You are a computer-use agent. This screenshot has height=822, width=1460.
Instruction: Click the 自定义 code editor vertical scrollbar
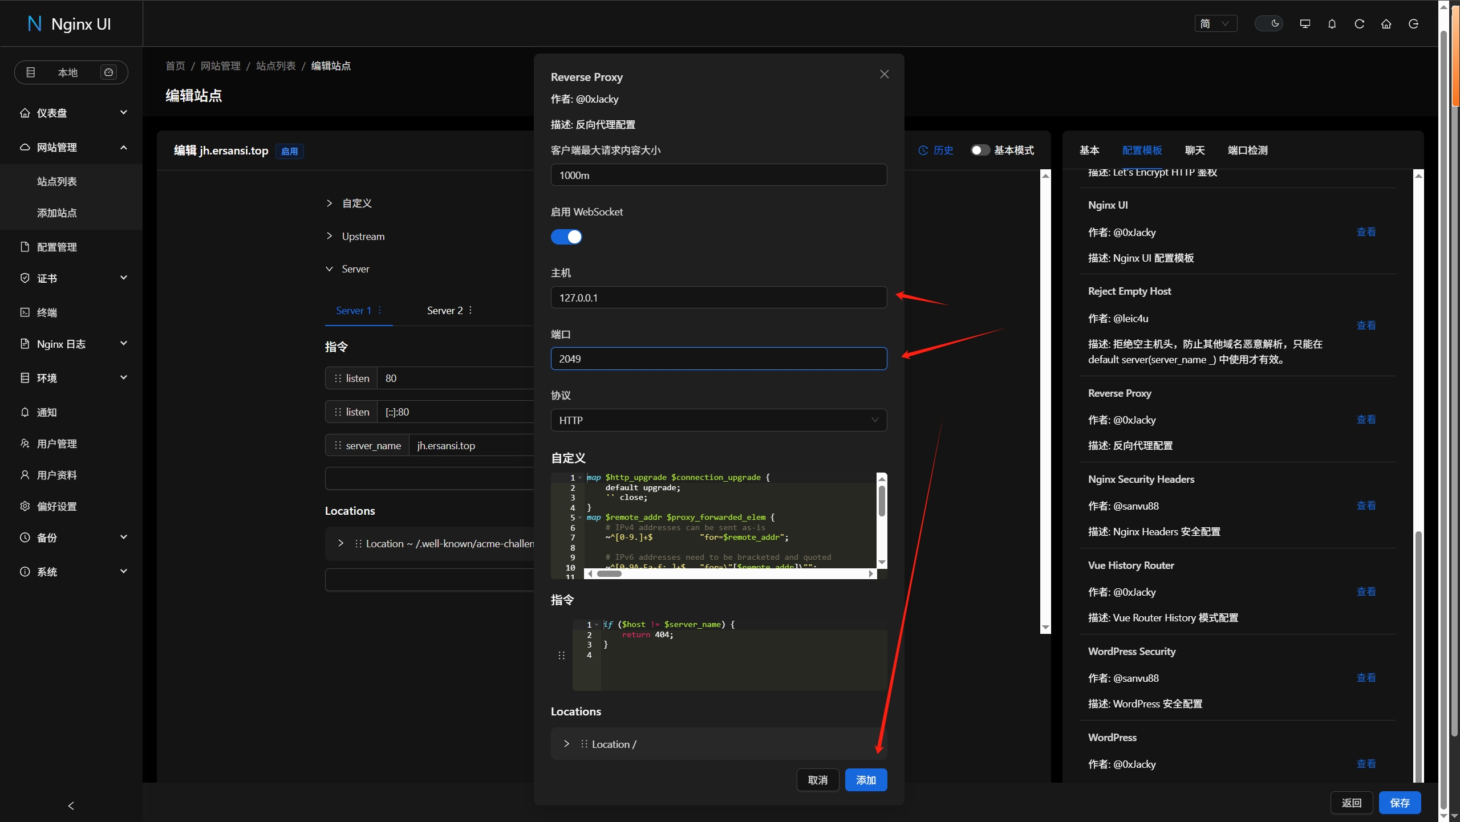(882, 500)
